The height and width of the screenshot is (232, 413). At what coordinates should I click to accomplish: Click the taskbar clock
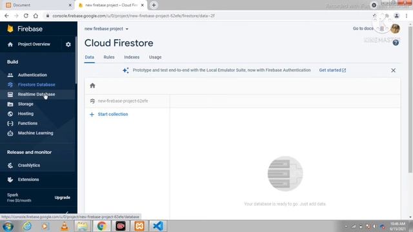(398, 226)
